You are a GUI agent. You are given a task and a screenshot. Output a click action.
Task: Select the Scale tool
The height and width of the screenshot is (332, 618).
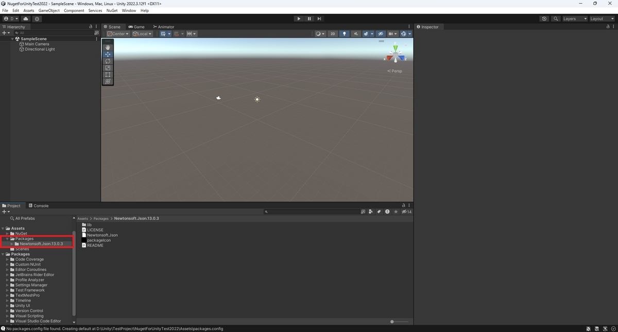pyautogui.click(x=108, y=67)
